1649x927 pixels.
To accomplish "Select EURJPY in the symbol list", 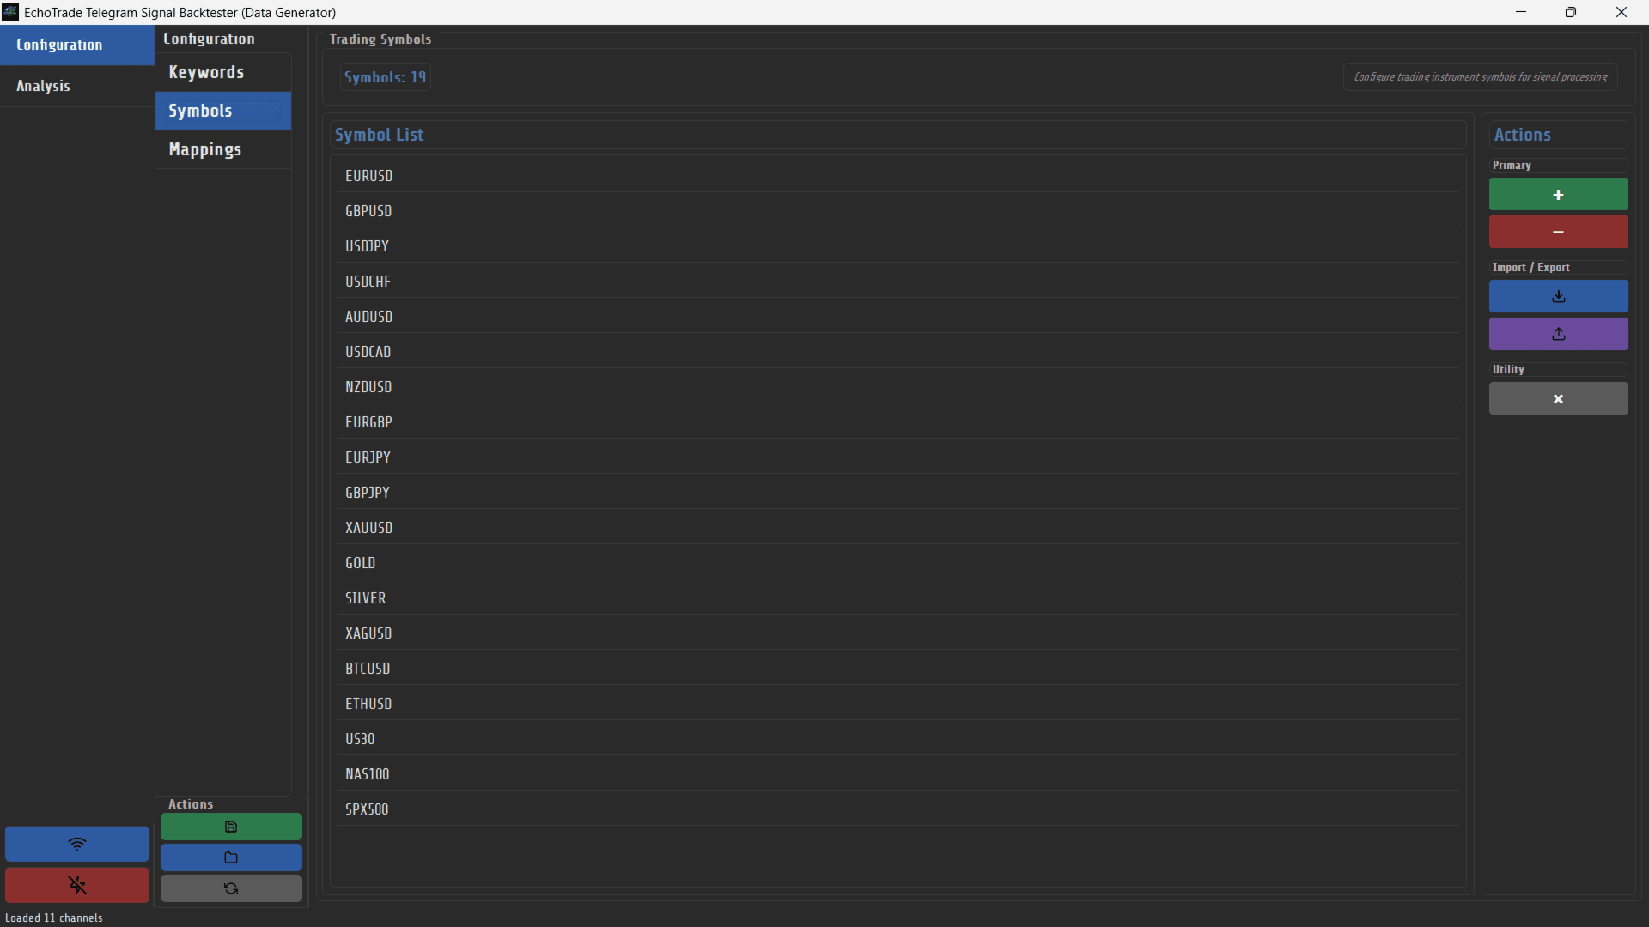I will point(898,457).
